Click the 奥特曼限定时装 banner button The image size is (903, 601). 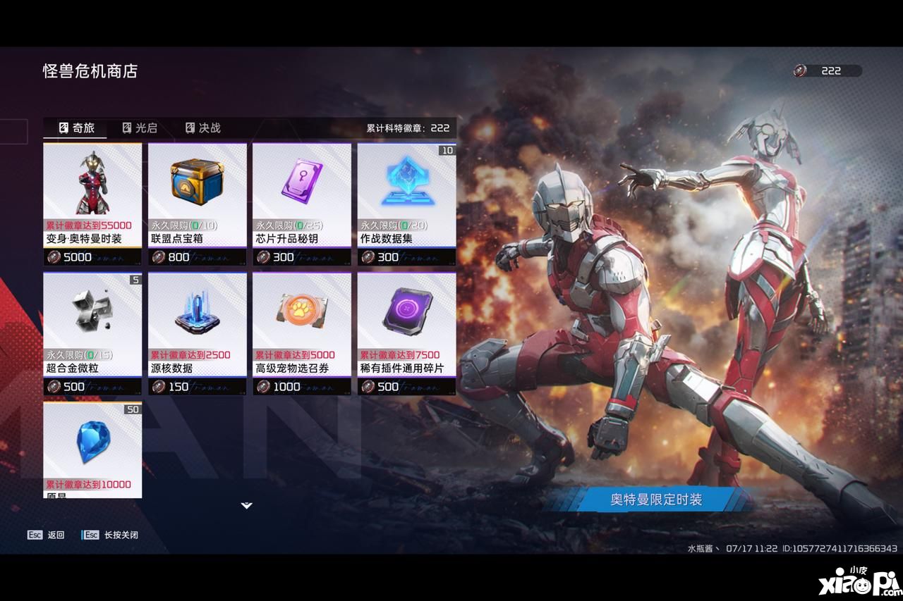pos(656,500)
